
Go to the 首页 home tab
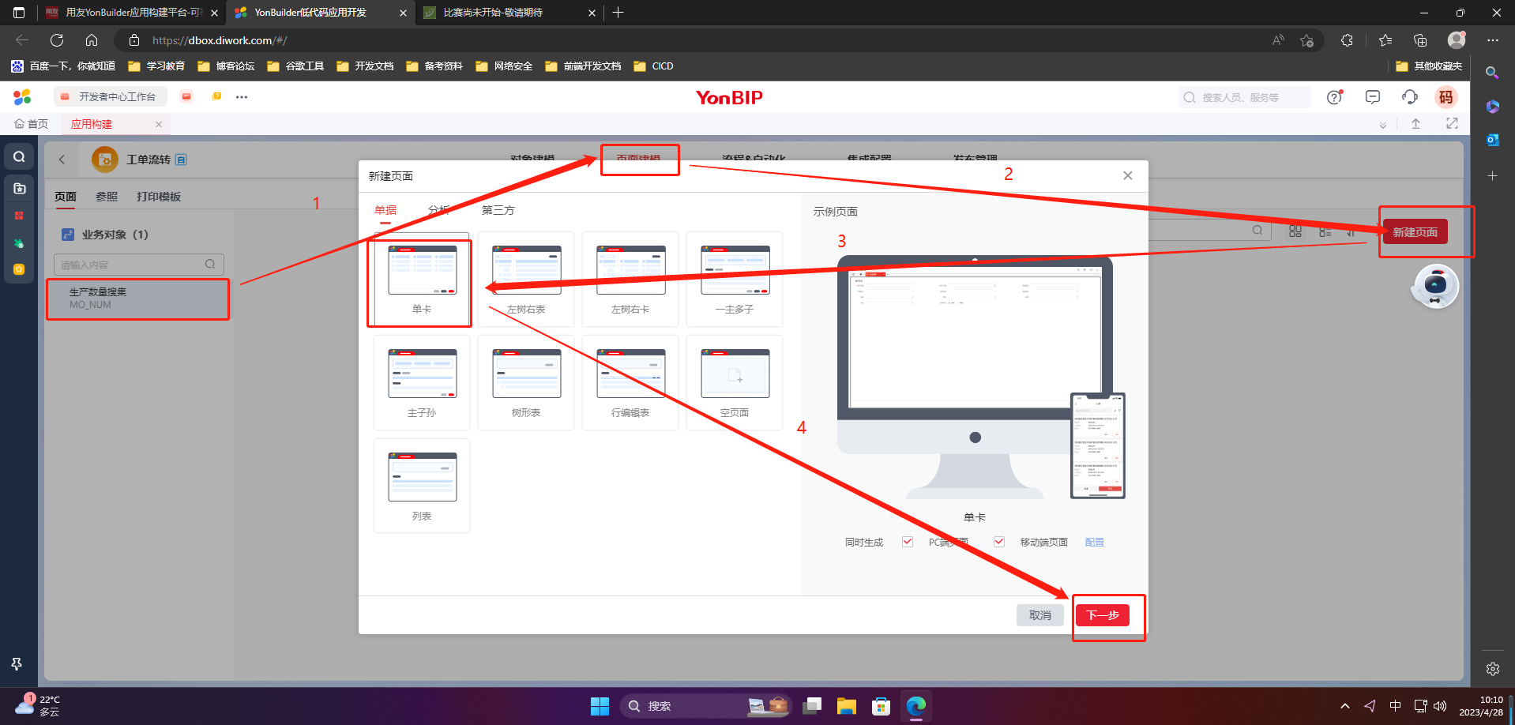[x=32, y=124]
